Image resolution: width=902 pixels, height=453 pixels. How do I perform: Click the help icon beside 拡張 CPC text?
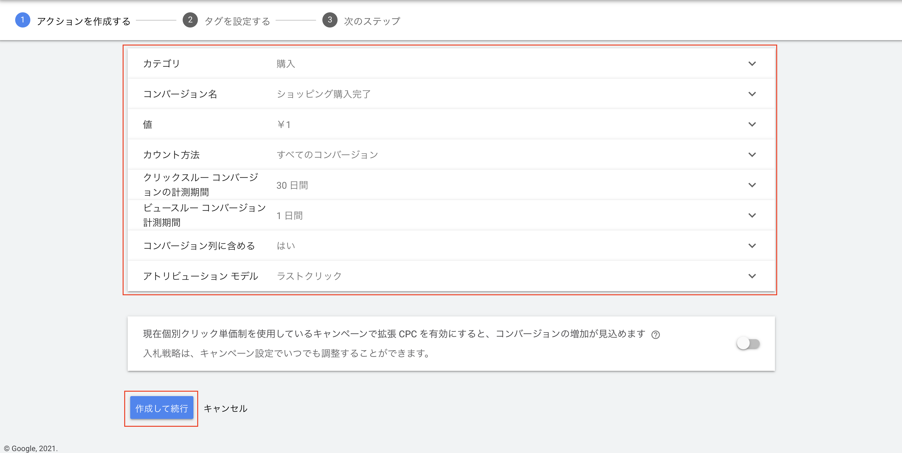[655, 334]
